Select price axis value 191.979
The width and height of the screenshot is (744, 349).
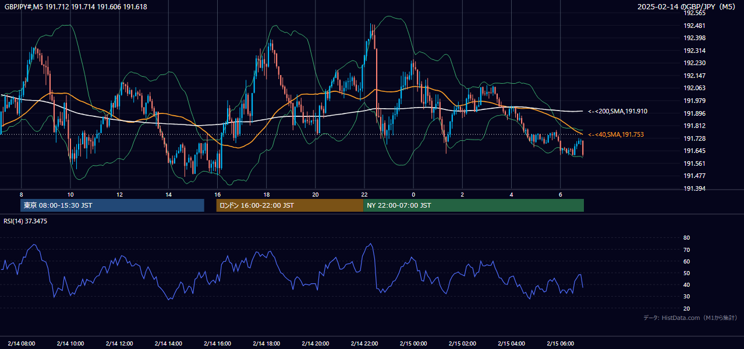pyautogui.click(x=695, y=101)
